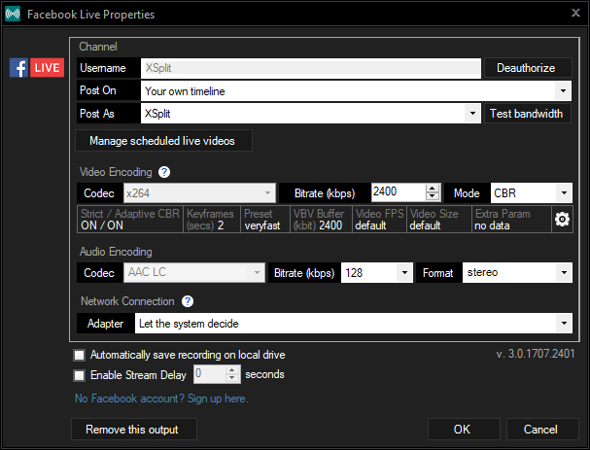
Task: Click the Network Connection help question mark
Action: tap(188, 301)
